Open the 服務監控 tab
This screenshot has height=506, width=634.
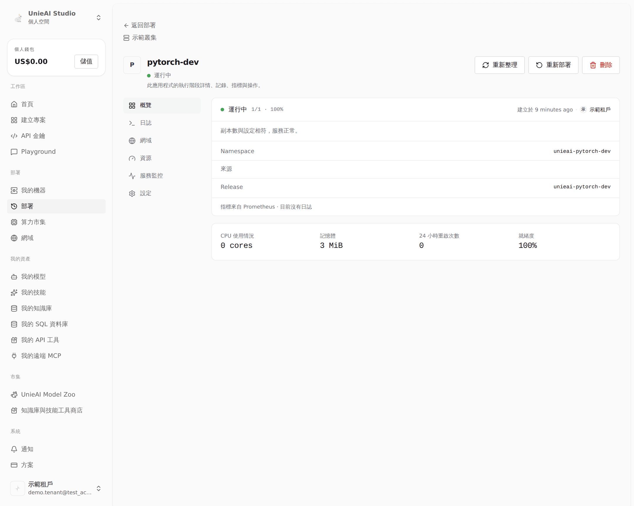[162, 176]
